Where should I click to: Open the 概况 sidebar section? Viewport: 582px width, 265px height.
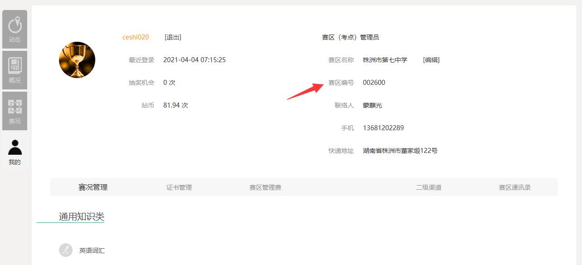tap(15, 70)
